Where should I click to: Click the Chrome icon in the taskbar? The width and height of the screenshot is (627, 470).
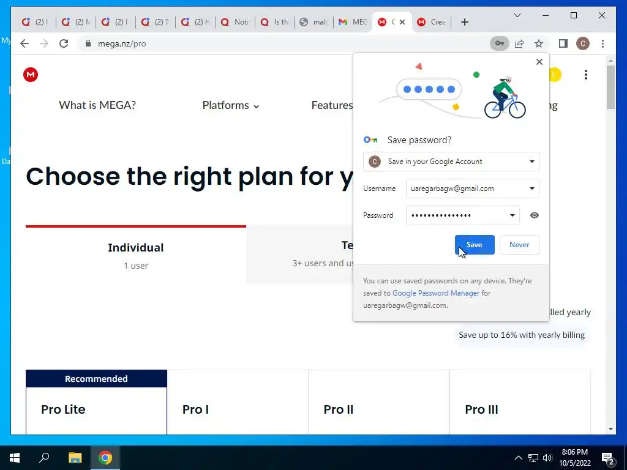point(105,458)
